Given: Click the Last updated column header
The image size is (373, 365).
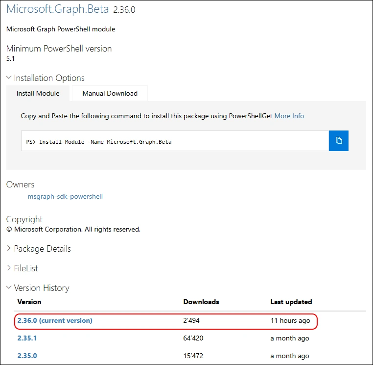Looking at the screenshot, I should click(x=291, y=302).
